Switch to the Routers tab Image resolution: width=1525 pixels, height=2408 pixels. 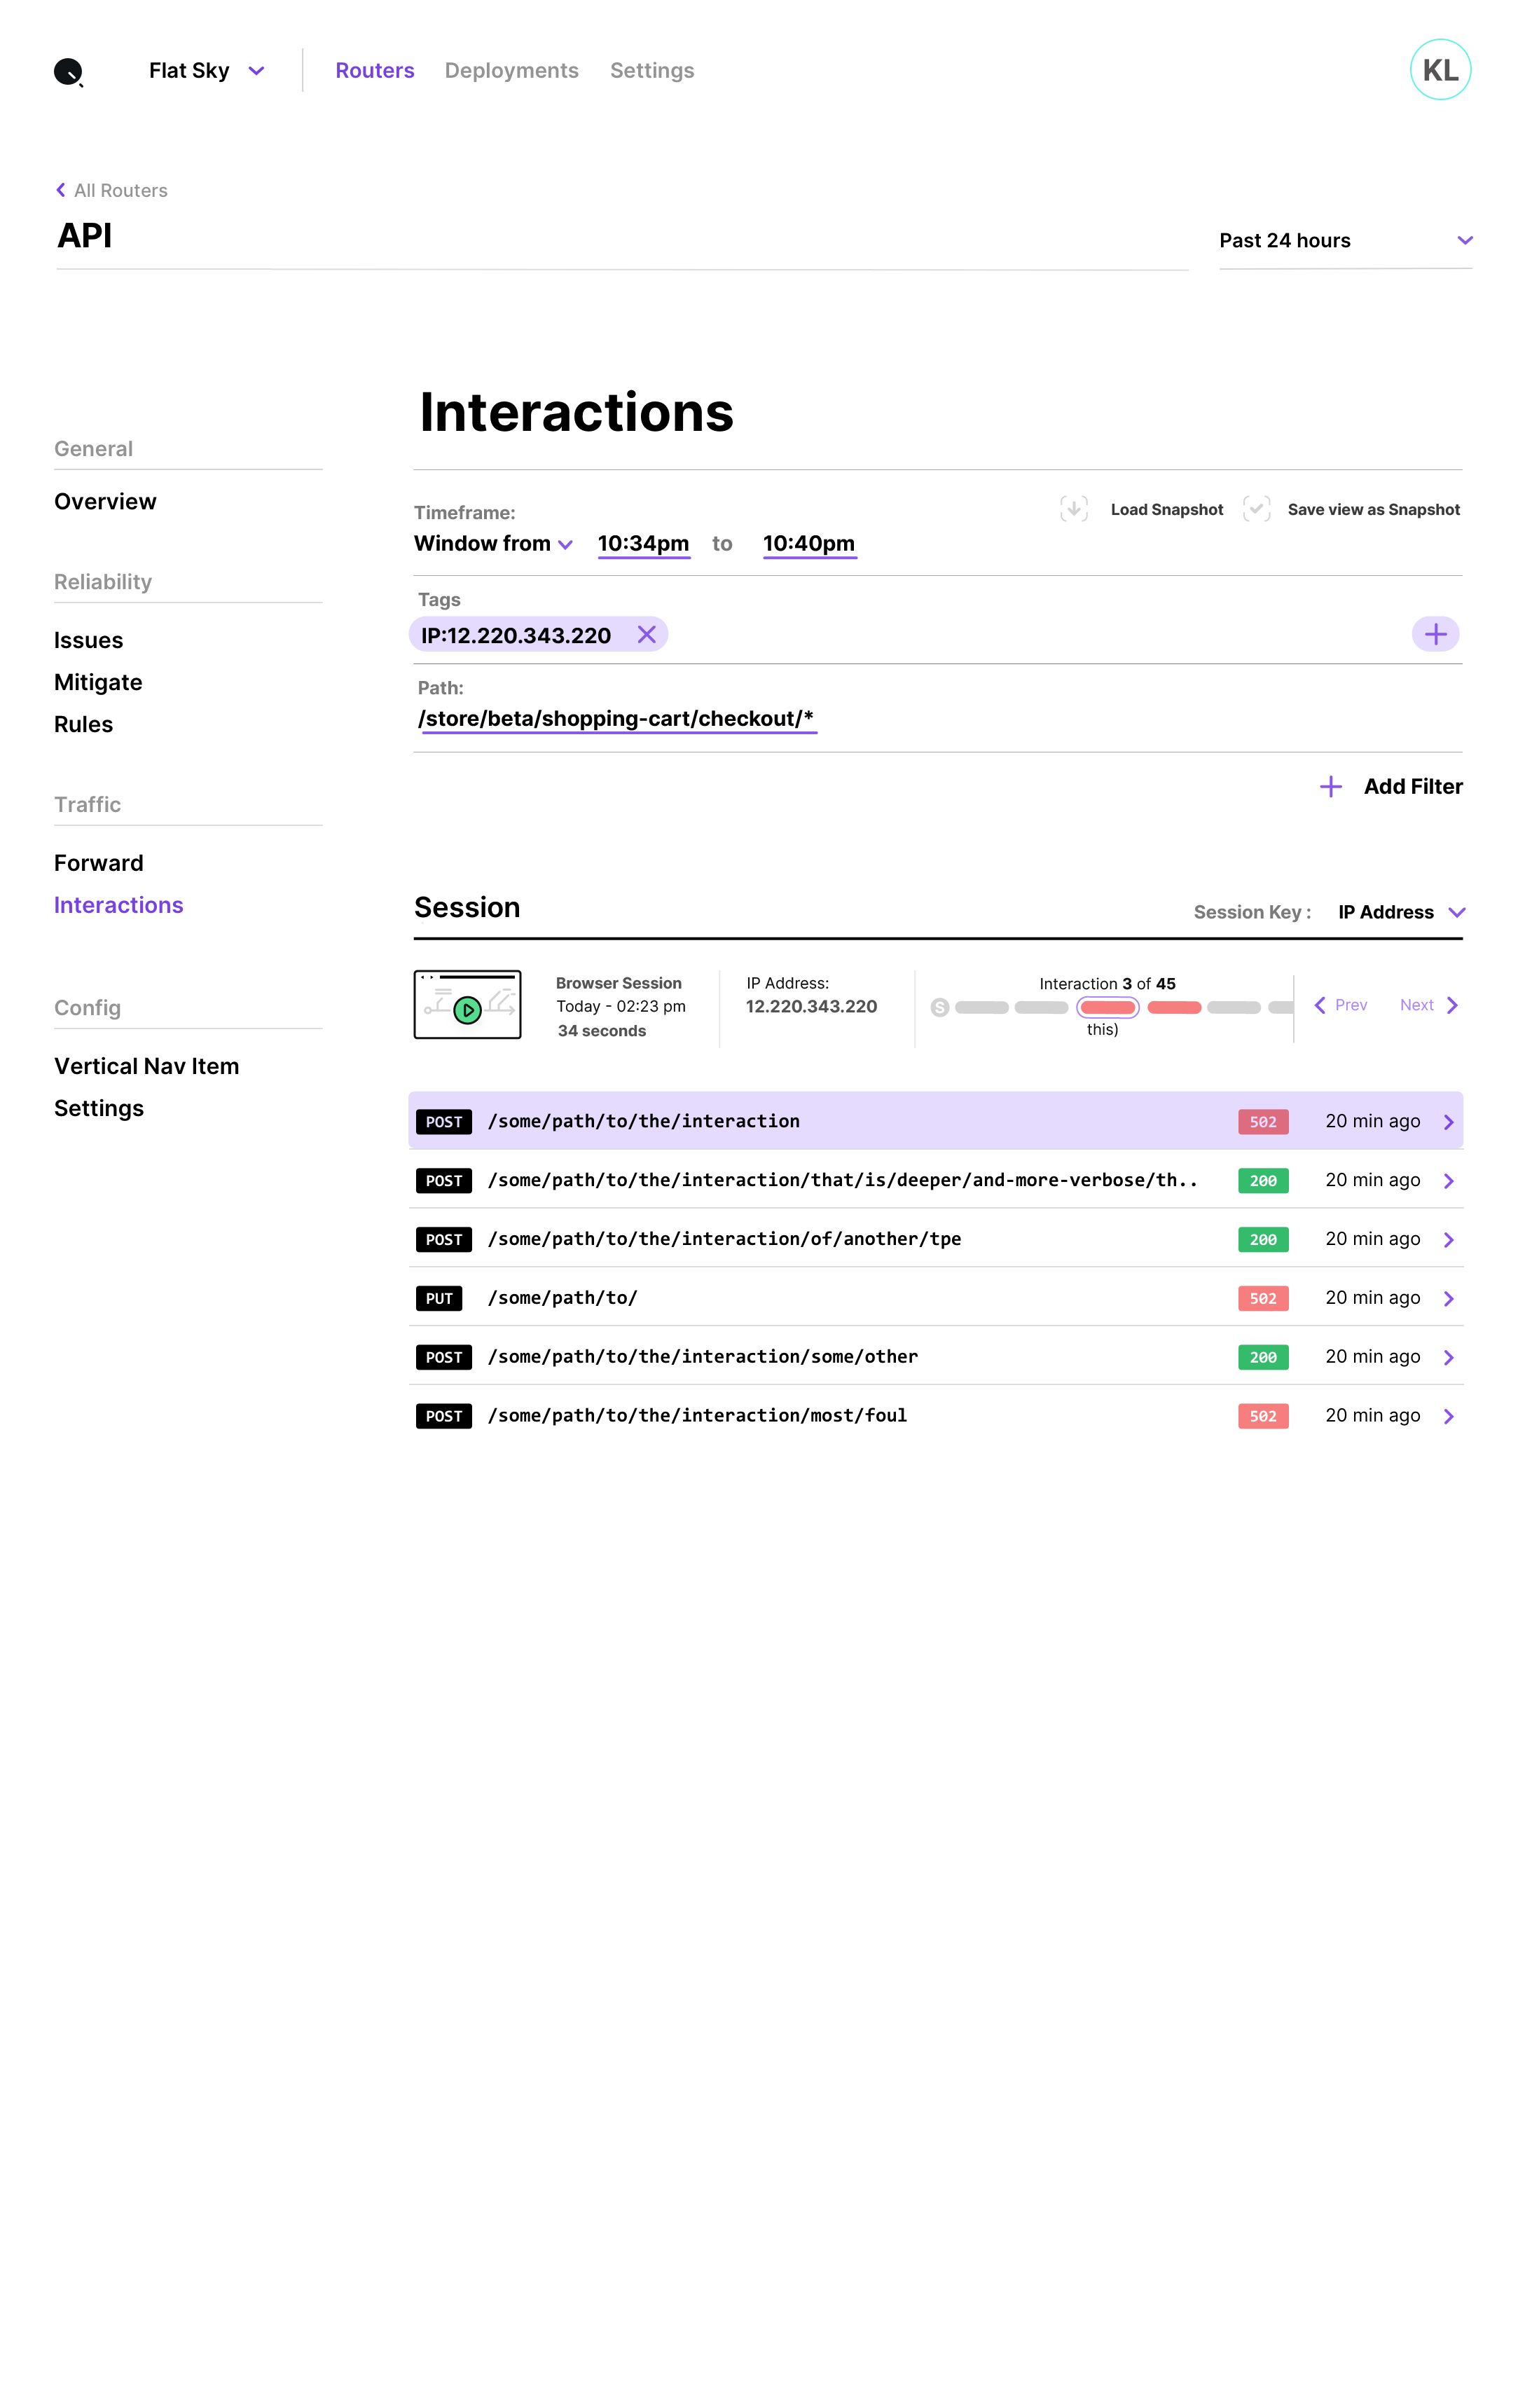(375, 71)
